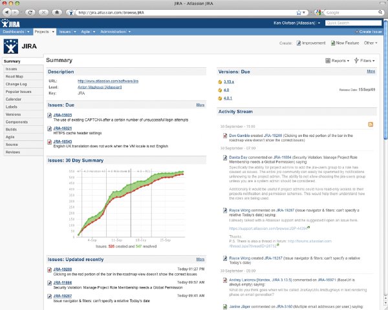This screenshot has width=388, height=310.
Task: Click More link in Issues: Due
Action: click(x=200, y=105)
